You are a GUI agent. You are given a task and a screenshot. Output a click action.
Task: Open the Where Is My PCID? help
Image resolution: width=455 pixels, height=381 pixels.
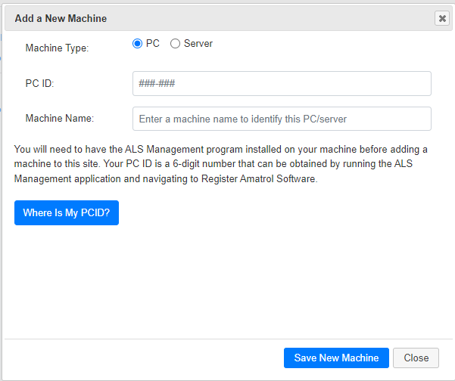point(67,212)
